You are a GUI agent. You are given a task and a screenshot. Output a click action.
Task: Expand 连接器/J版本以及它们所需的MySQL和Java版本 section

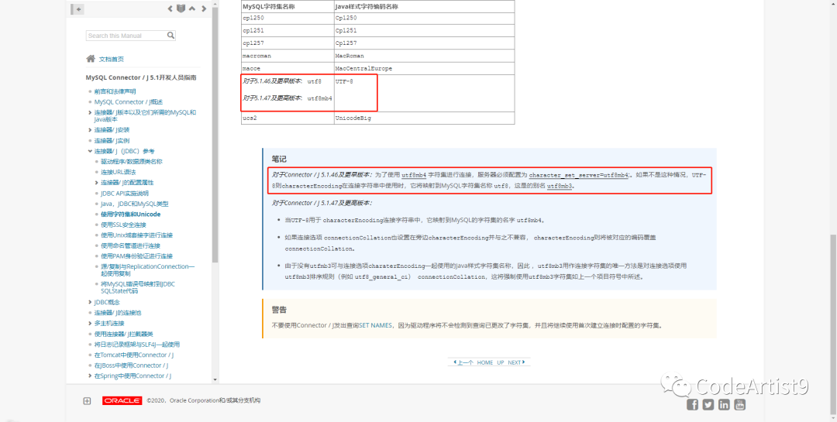pyautogui.click(x=90, y=112)
